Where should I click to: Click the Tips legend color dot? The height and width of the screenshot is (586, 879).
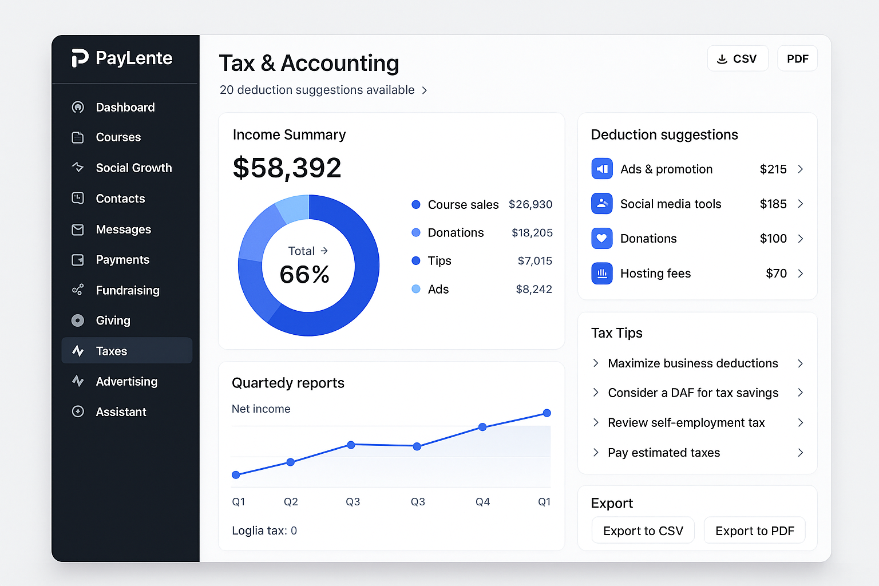click(416, 260)
